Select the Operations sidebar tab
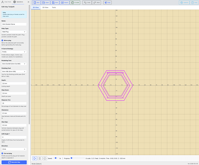Viewport: 199px width, 165px height. [x=18, y=2]
